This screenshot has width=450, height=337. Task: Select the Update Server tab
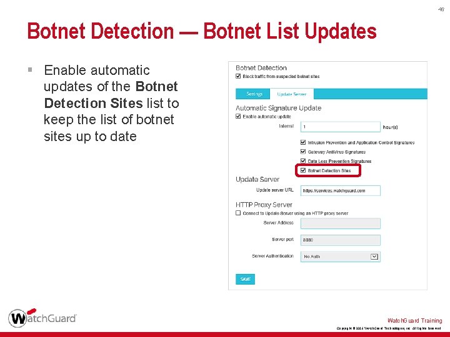click(x=292, y=94)
